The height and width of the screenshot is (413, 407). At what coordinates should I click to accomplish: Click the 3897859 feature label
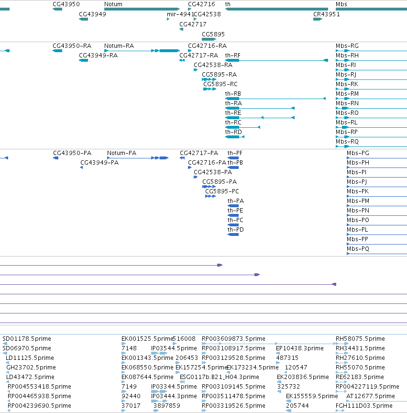coord(167,406)
